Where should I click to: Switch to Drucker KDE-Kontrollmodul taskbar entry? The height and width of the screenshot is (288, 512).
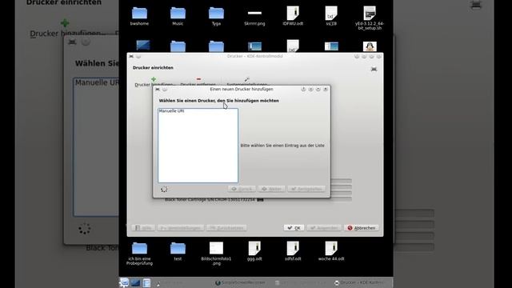(360, 282)
